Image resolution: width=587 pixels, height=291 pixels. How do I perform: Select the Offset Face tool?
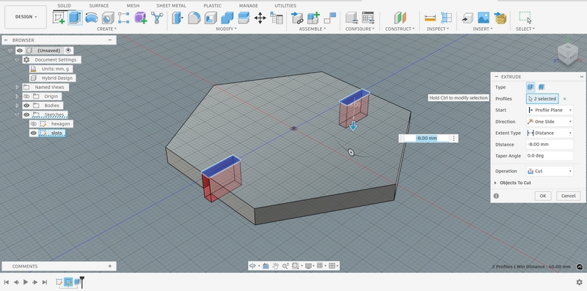click(x=244, y=18)
